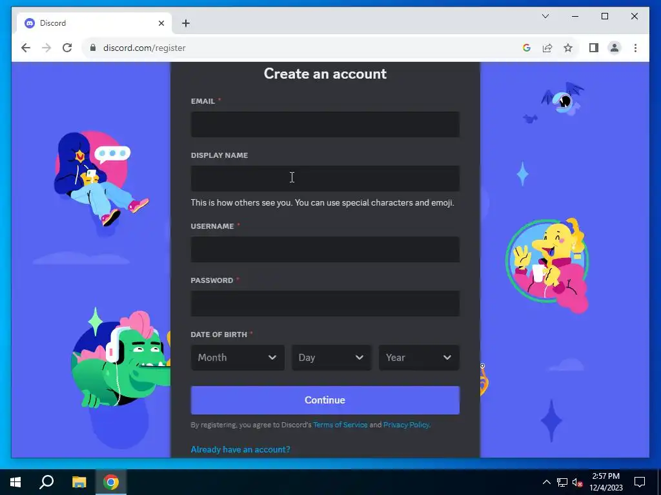The height and width of the screenshot is (495, 661).
Task: Open the Chrome profile avatar
Action: click(x=615, y=48)
